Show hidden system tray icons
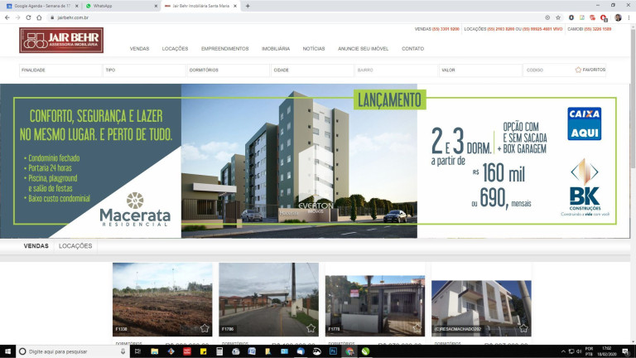This screenshot has width=636, height=358. (x=563, y=351)
